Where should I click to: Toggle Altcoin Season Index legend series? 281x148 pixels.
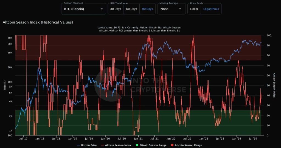click(116, 145)
